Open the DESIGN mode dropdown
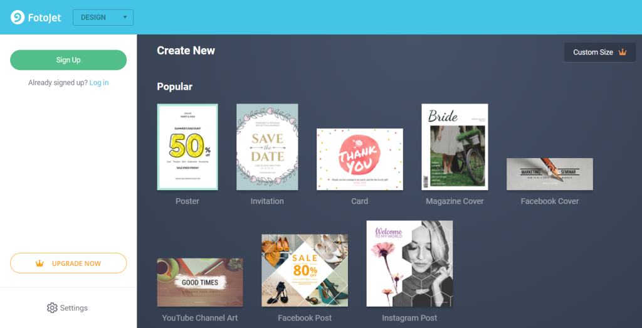Image resolution: width=642 pixels, height=328 pixels. click(x=94, y=18)
